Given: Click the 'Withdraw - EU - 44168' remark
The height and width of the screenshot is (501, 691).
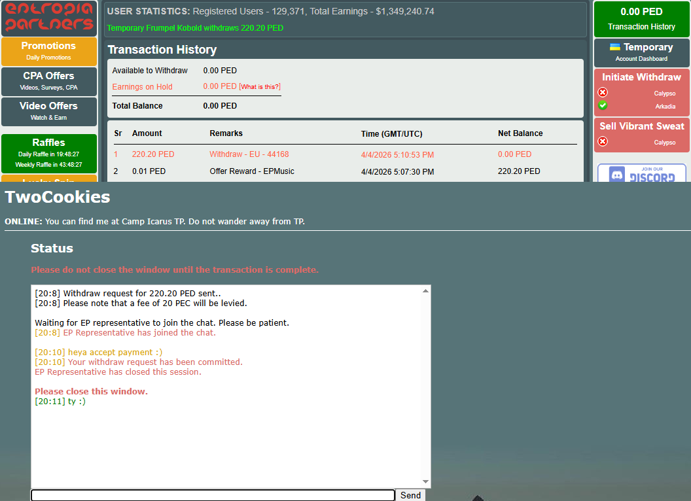Looking at the screenshot, I should click(249, 154).
